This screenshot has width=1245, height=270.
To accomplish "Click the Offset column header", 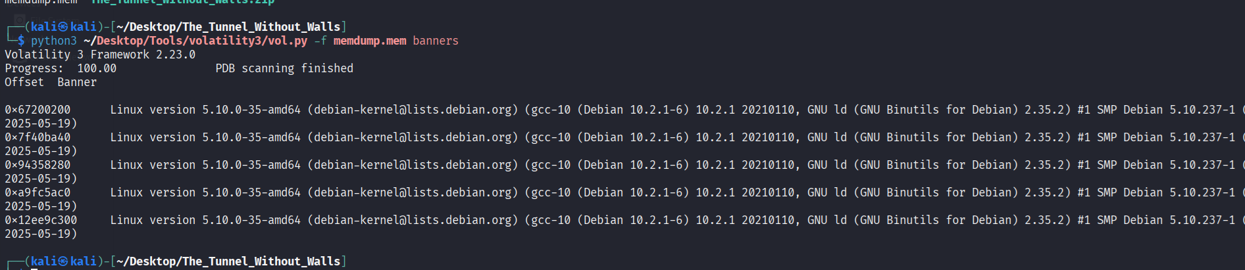I will point(24,82).
